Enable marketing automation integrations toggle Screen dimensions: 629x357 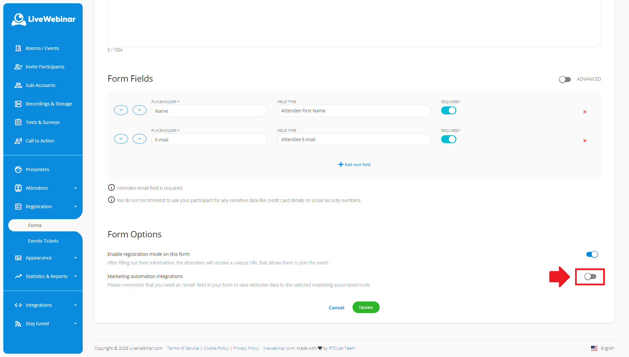click(590, 277)
